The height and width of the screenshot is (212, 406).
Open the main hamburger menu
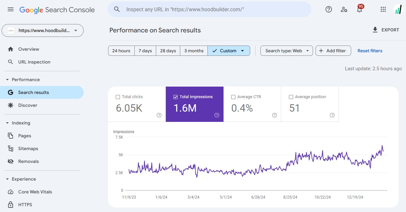[x=11, y=10]
